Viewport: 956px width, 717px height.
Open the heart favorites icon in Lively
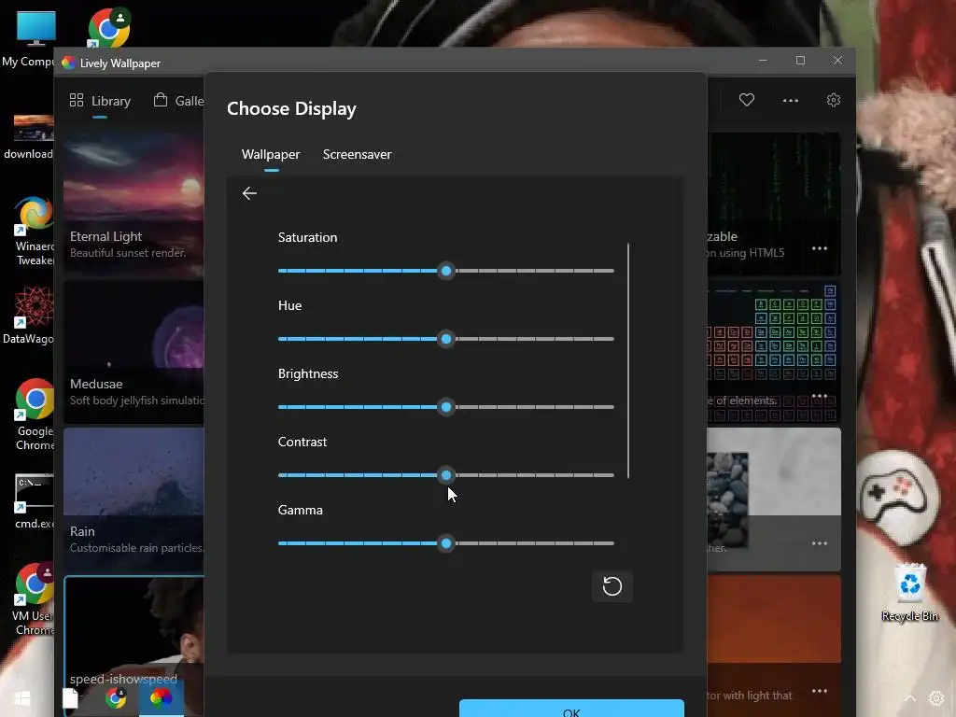coord(747,100)
